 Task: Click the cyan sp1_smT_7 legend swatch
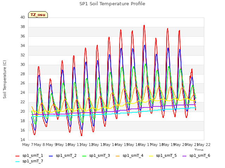tap(17, 162)
